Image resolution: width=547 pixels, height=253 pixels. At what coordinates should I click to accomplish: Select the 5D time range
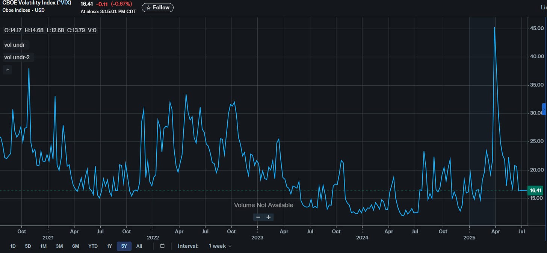pyautogui.click(x=28, y=246)
